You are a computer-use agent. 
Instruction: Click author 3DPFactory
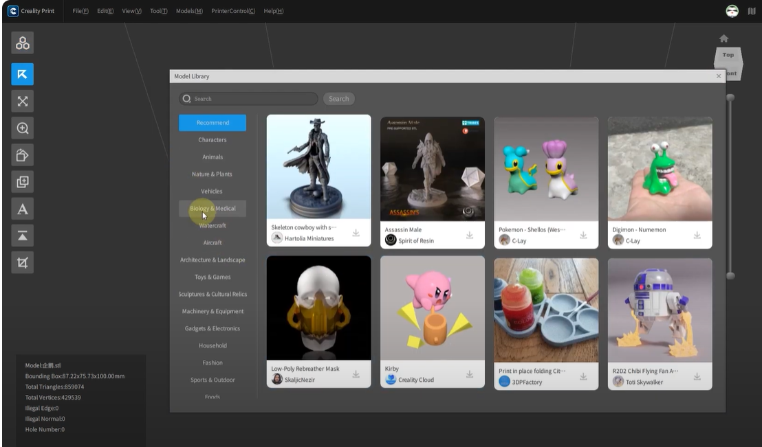527,382
